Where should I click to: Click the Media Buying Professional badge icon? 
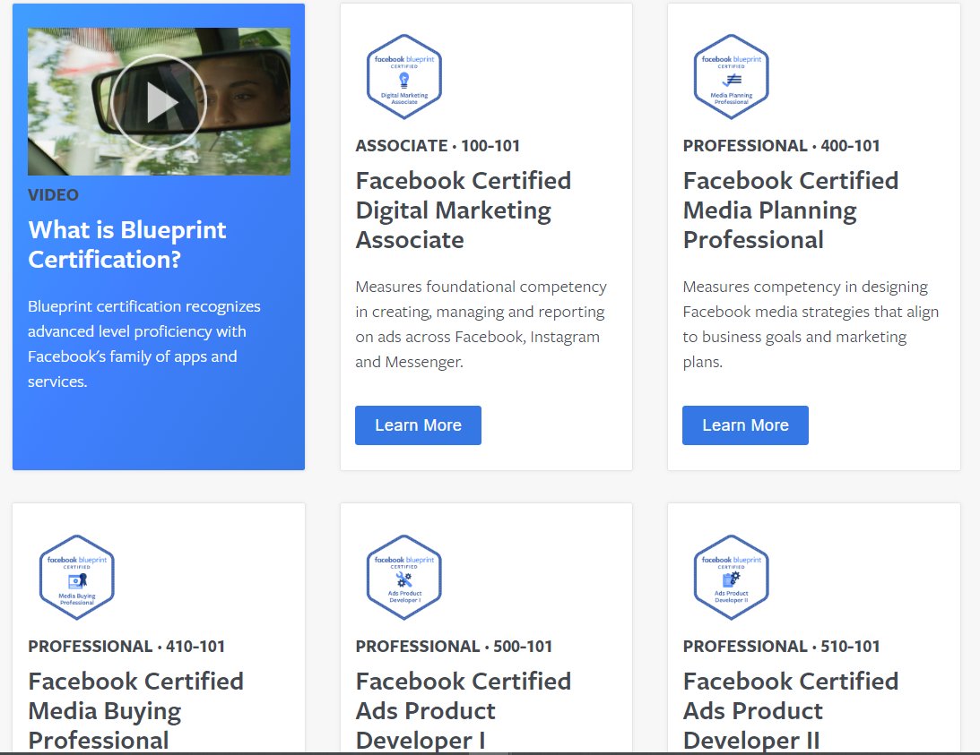tap(77, 577)
